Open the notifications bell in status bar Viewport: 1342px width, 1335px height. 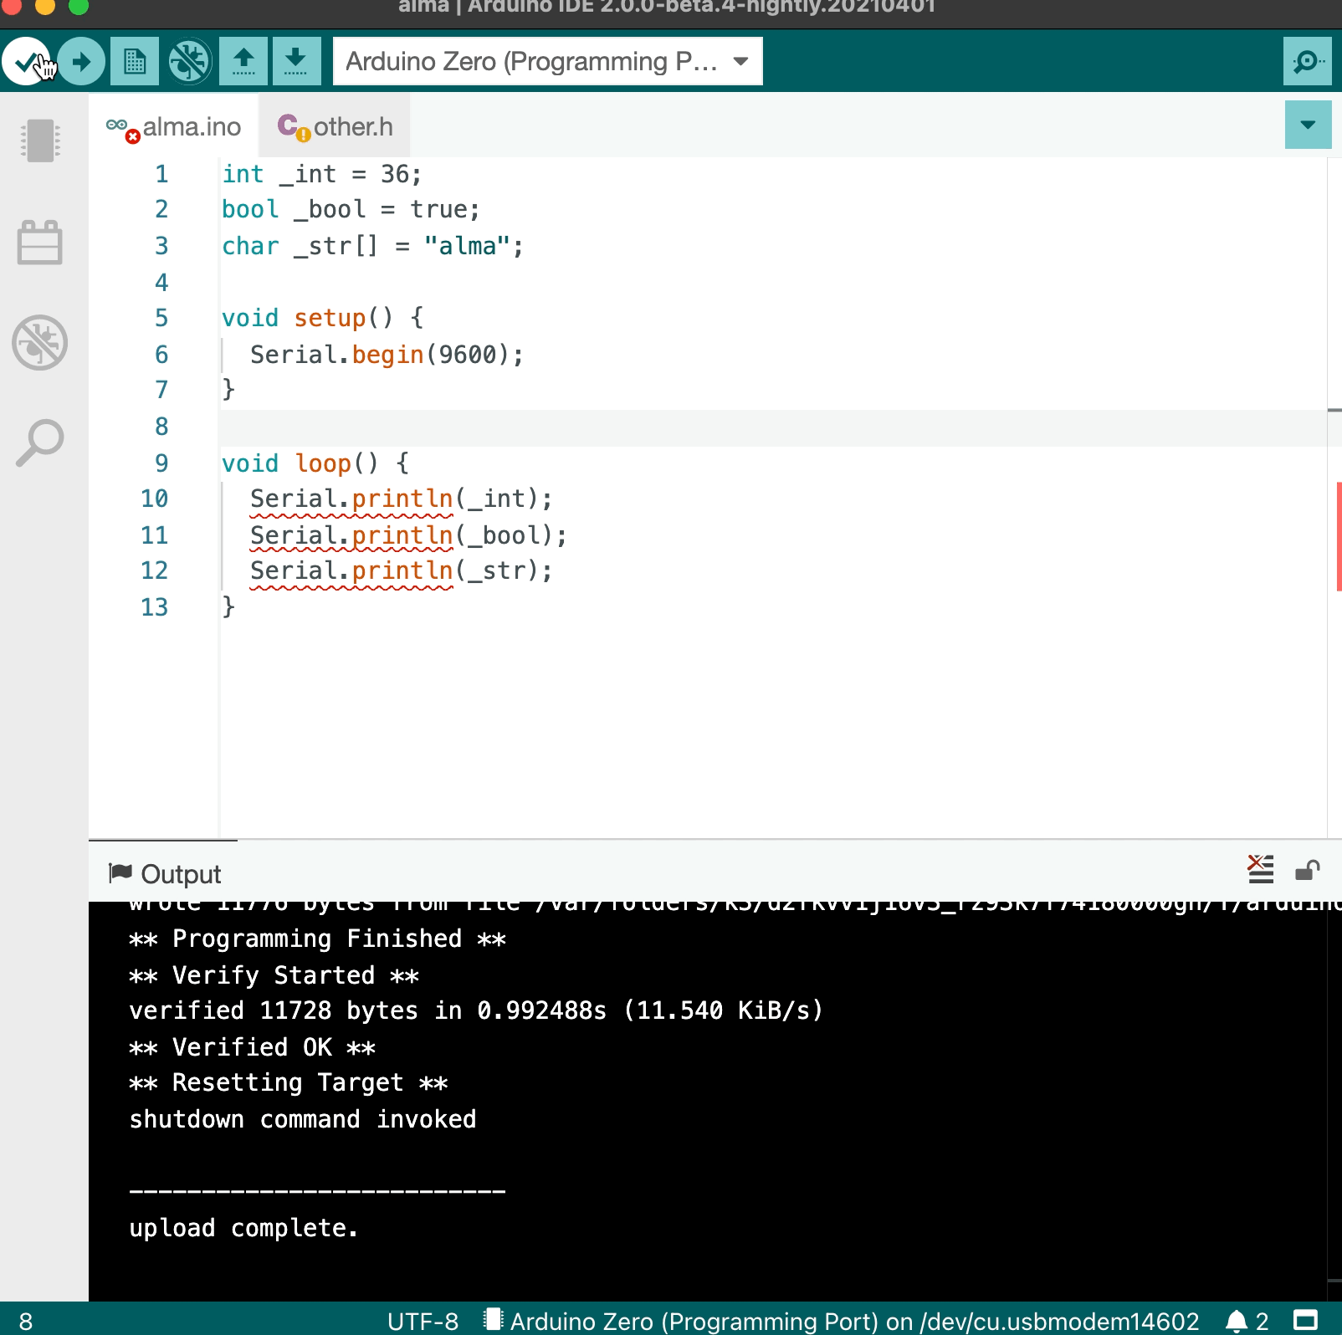1247,1322
